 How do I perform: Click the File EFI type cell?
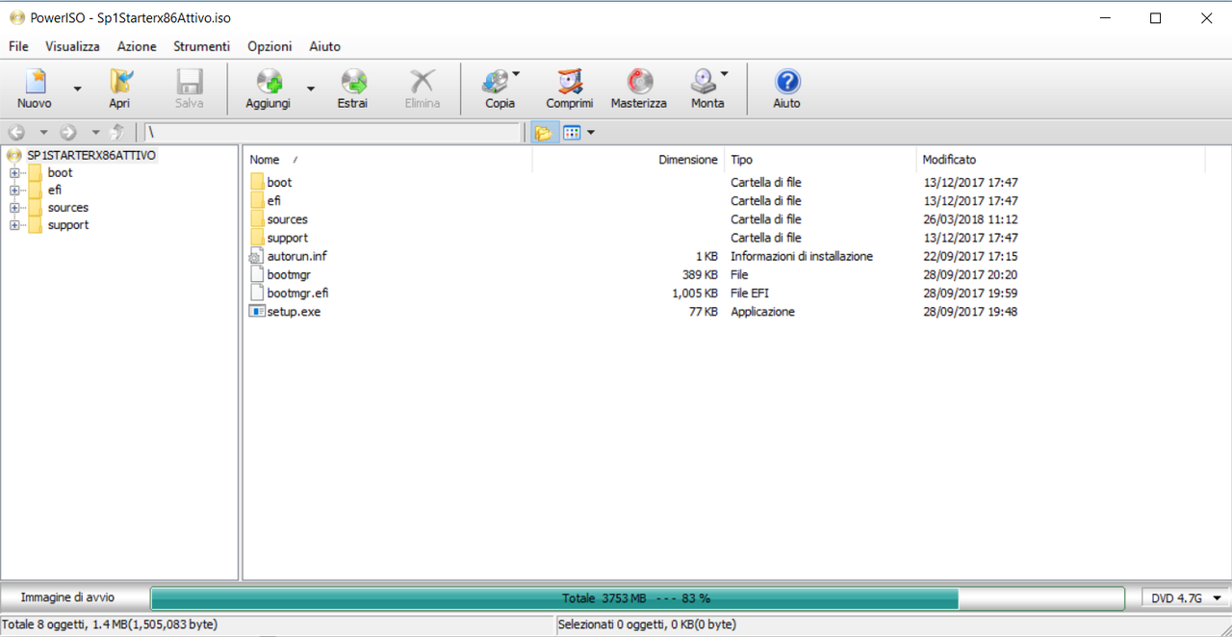tap(750, 293)
